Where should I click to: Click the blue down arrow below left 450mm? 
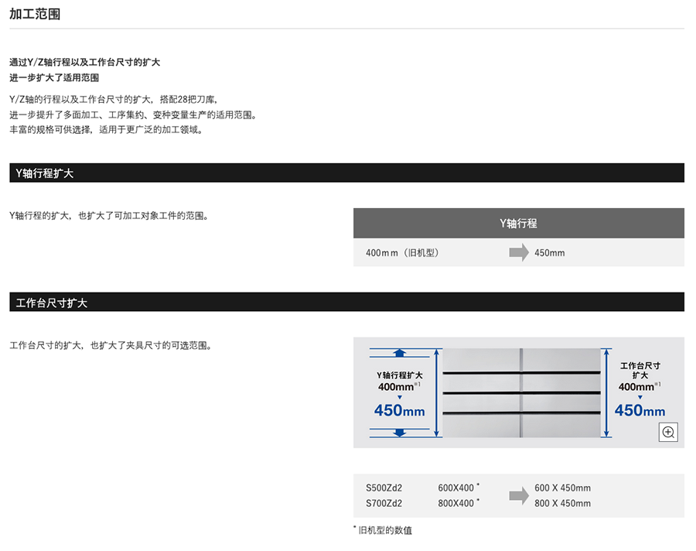coord(399,433)
